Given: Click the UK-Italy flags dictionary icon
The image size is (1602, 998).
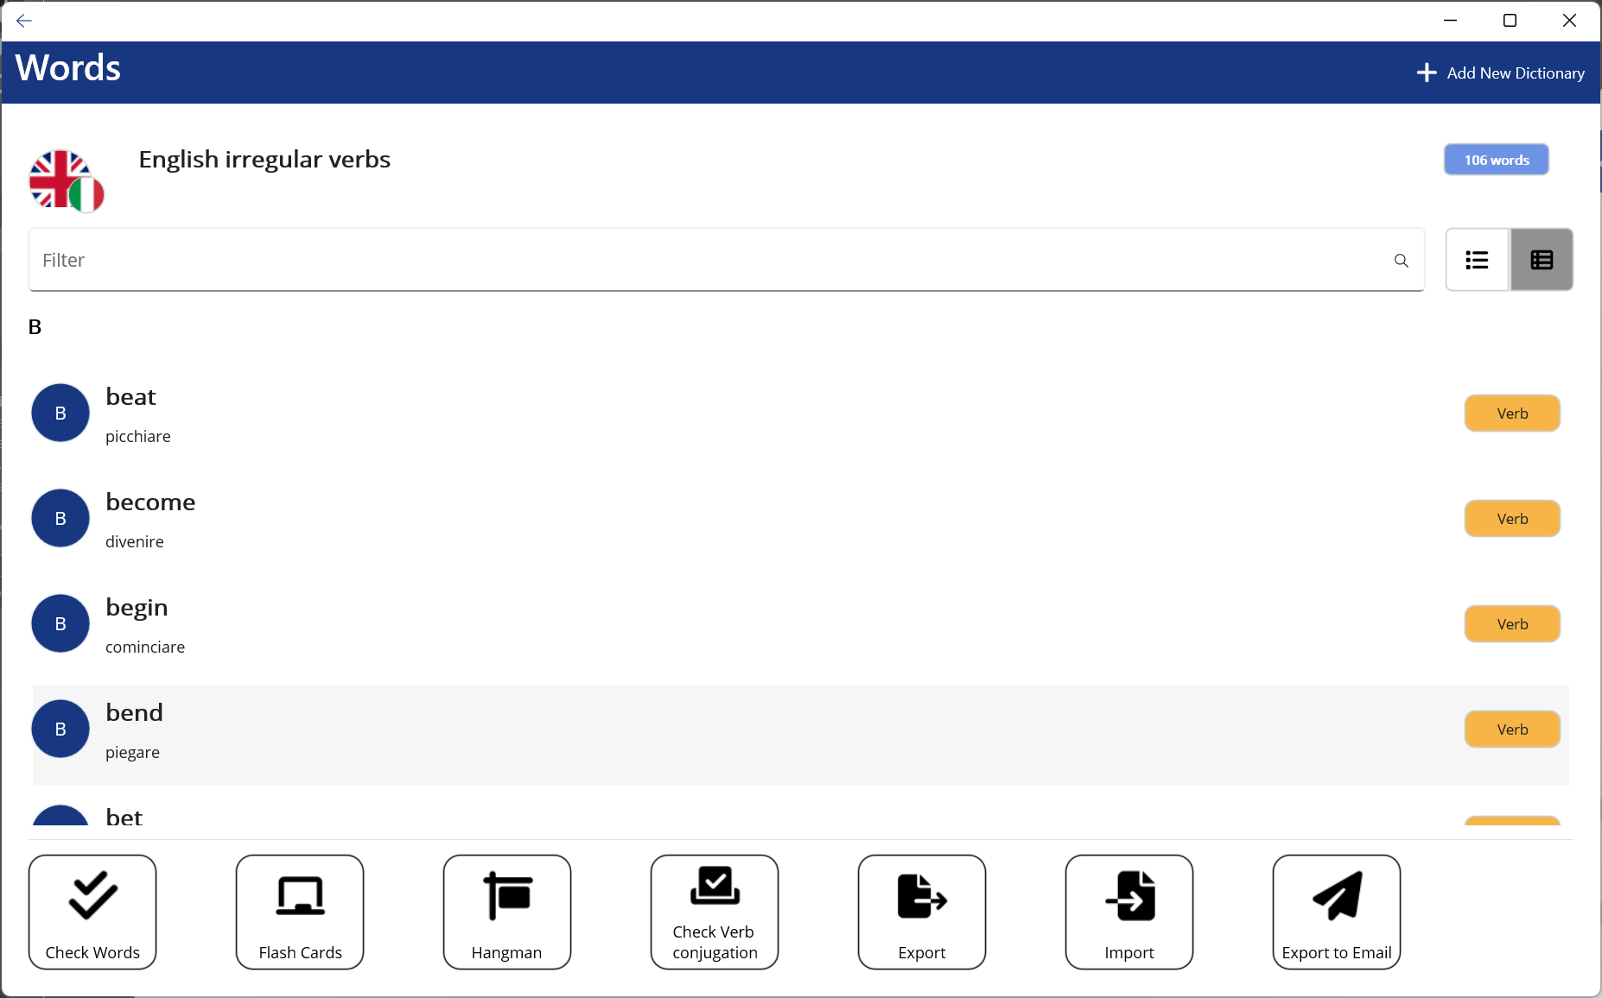Looking at the screenshot, I should [67, 180].
